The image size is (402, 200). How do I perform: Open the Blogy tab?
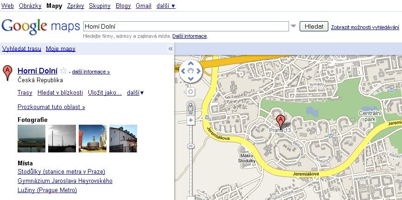tap(123, 6)
